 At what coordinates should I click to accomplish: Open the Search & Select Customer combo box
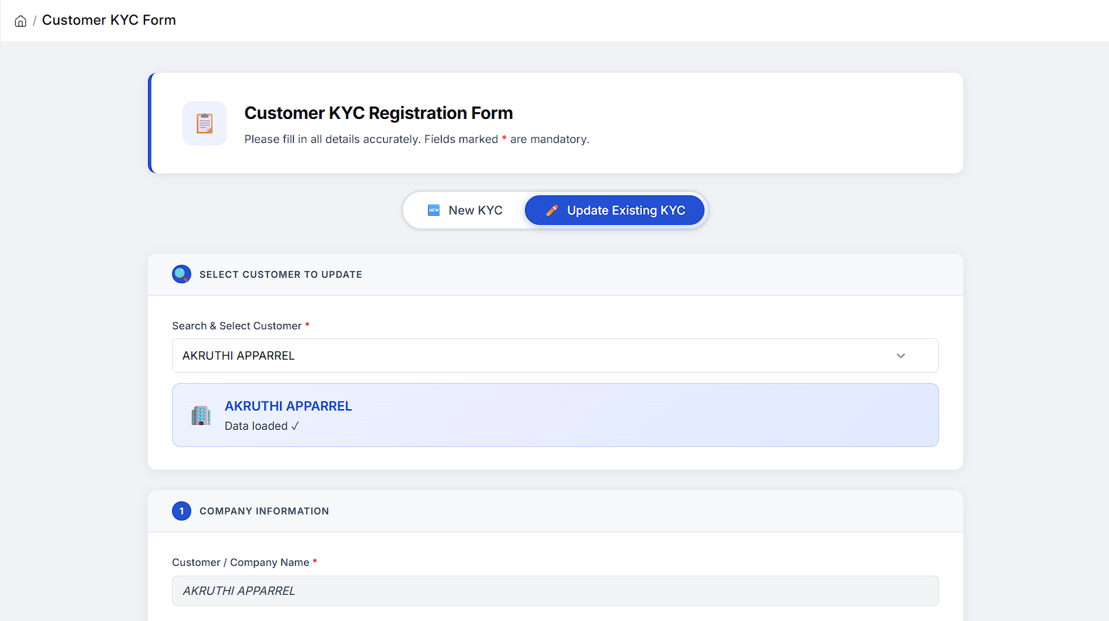tap(555, 356)
